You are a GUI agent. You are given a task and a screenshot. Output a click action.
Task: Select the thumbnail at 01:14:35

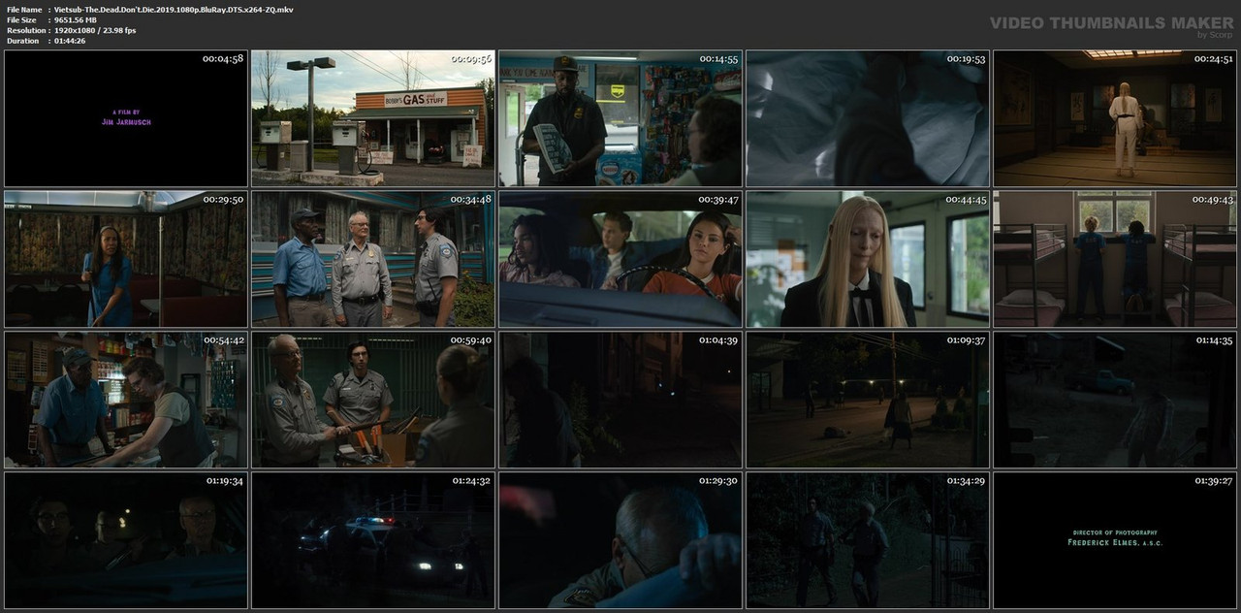click(x=1115, y=400)
